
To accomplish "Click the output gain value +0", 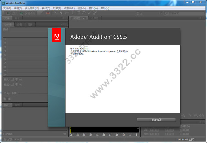I will (x=21, y=84).
